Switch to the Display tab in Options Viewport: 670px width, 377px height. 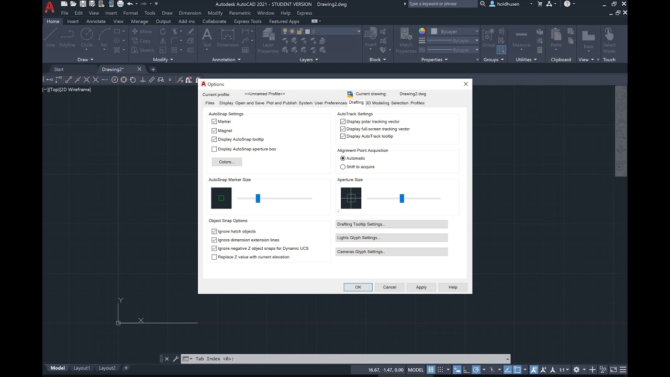click(226, 103)
